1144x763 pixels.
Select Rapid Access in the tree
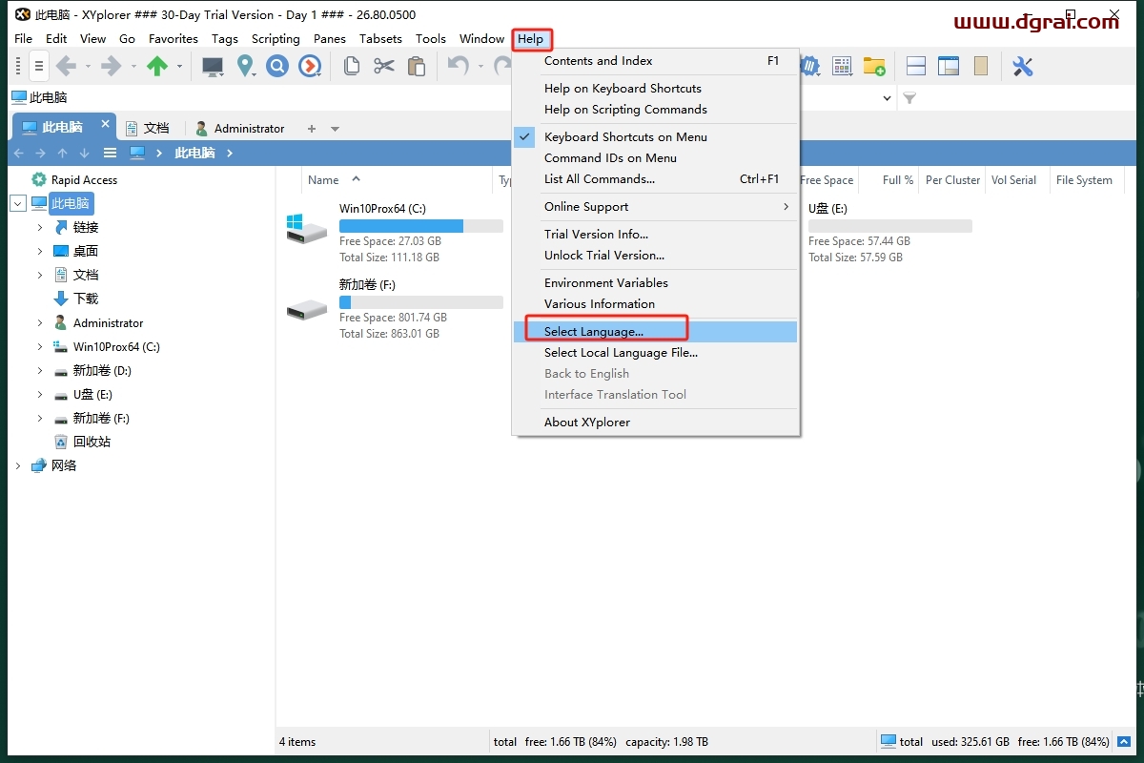point(84,179)
